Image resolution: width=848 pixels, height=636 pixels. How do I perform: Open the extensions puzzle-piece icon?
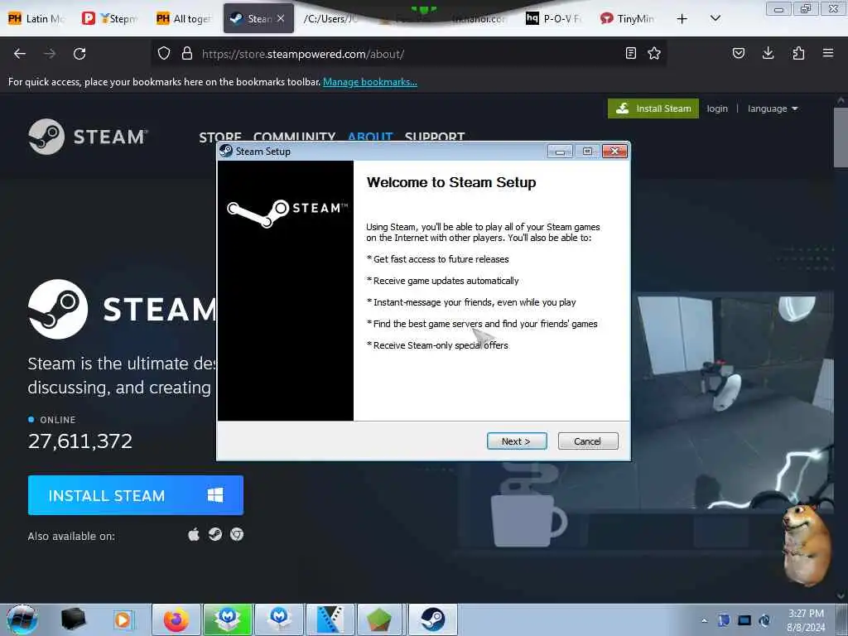798,53
